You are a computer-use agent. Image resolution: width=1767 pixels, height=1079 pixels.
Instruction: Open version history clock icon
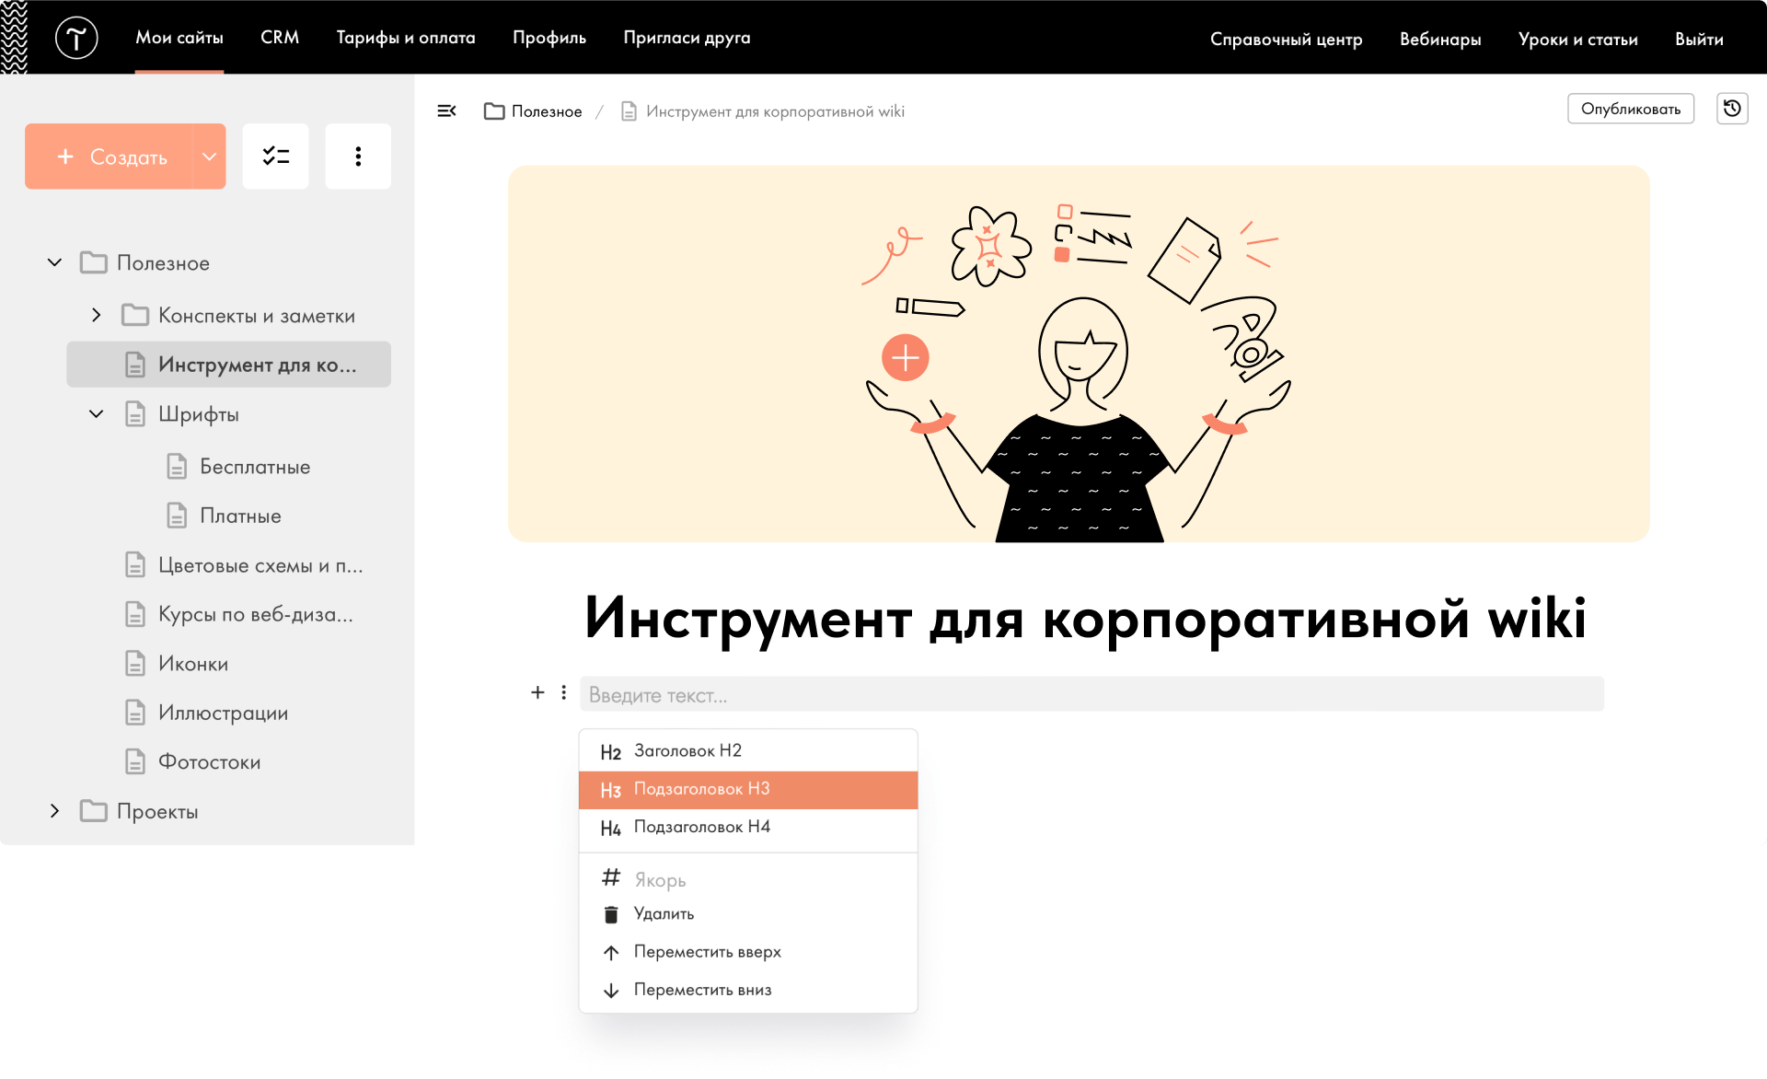pos(1731,109)
